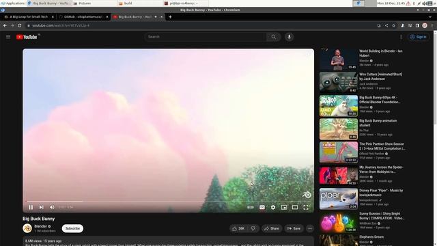Expand the video description box
437x246 pixels.
click(x=169, y=241)
